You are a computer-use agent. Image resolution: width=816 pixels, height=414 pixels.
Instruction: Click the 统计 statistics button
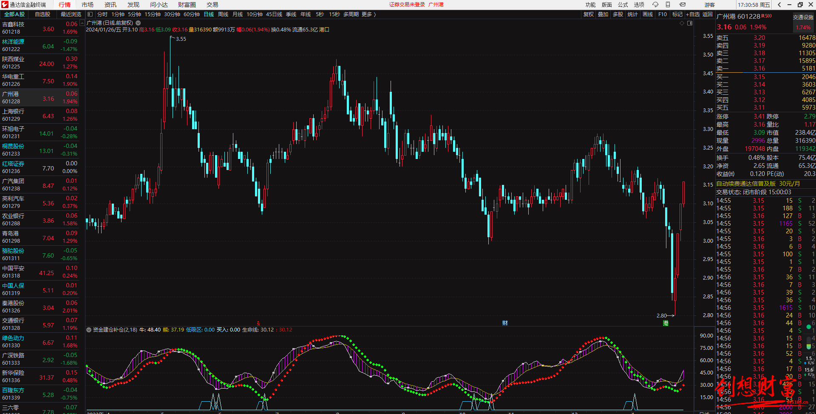[633, 14]
